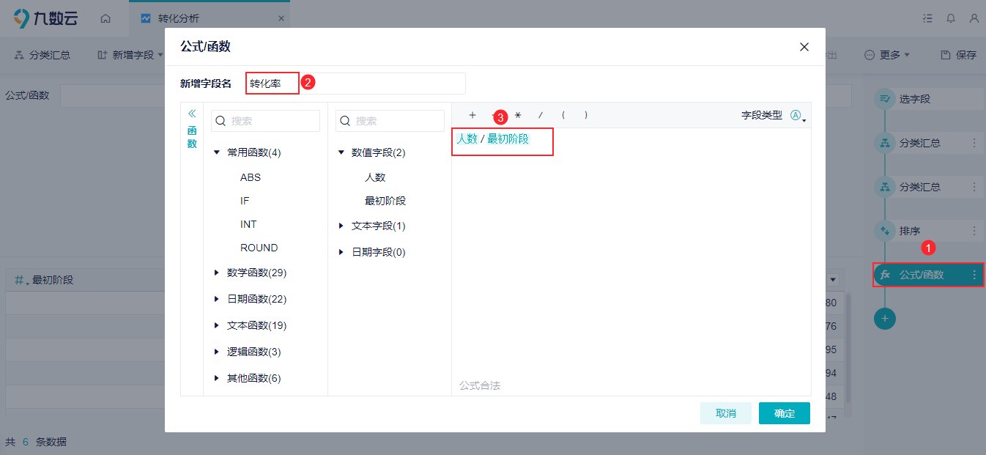
Task: Insert the plus operator
Action: pos(472,115)
